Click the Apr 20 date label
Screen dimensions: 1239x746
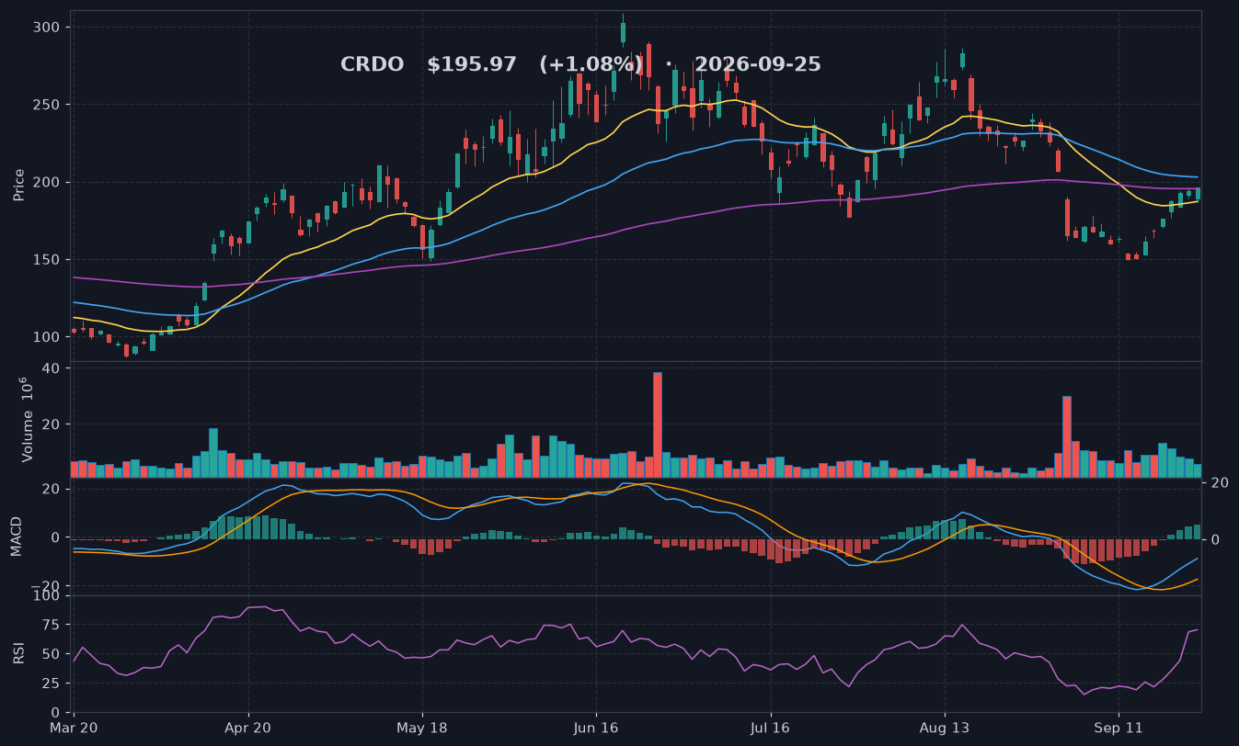click(248, 727)
